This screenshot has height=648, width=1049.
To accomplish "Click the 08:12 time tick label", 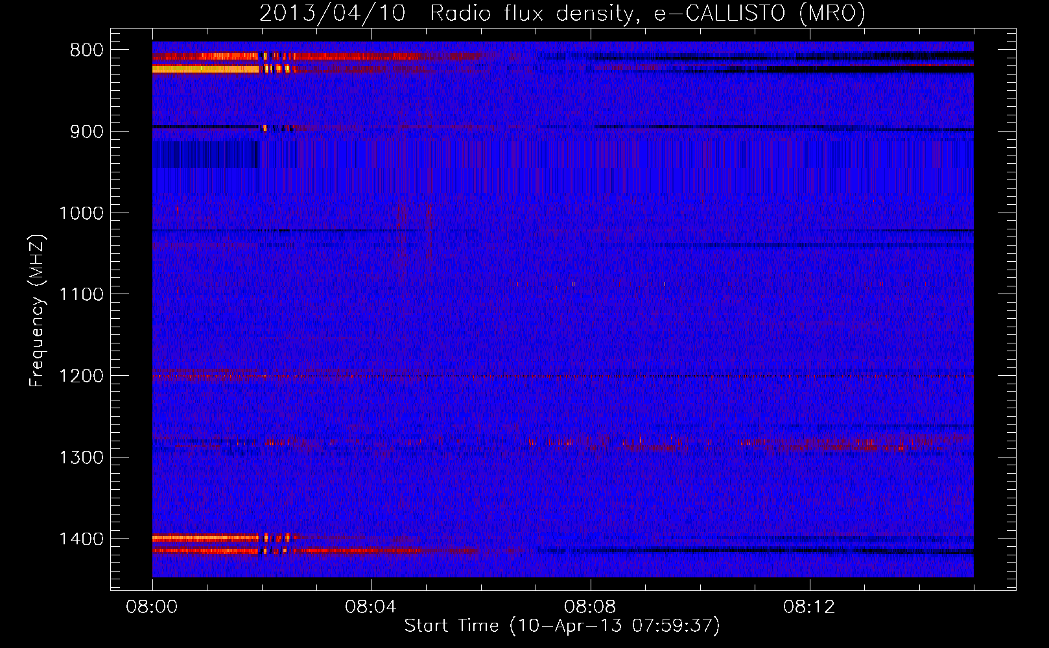I will coord(809,607).
